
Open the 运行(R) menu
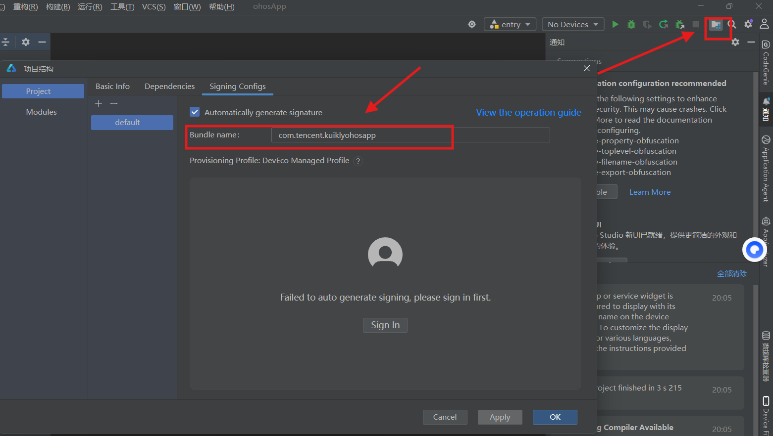coord(90,6)
